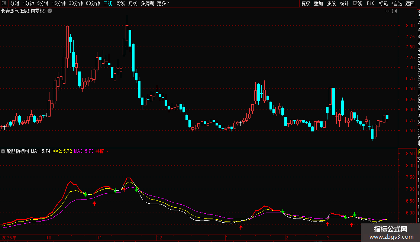This screenshot has width=420, height=242.
Task: Open the 多周期 multi-period view
Action: tap(147, 3)
